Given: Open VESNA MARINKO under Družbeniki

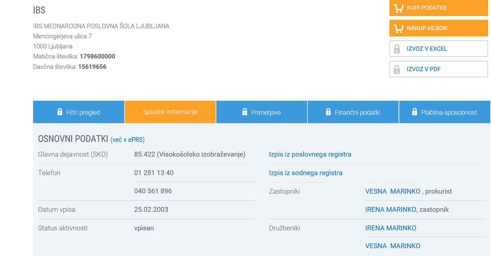Looking at the screenshot, I should pyautogui.click(x=393, y=246).
